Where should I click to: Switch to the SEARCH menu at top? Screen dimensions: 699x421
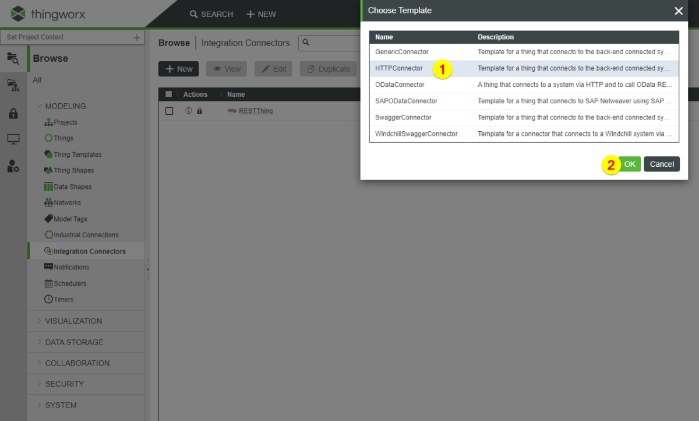click(211, 13)
